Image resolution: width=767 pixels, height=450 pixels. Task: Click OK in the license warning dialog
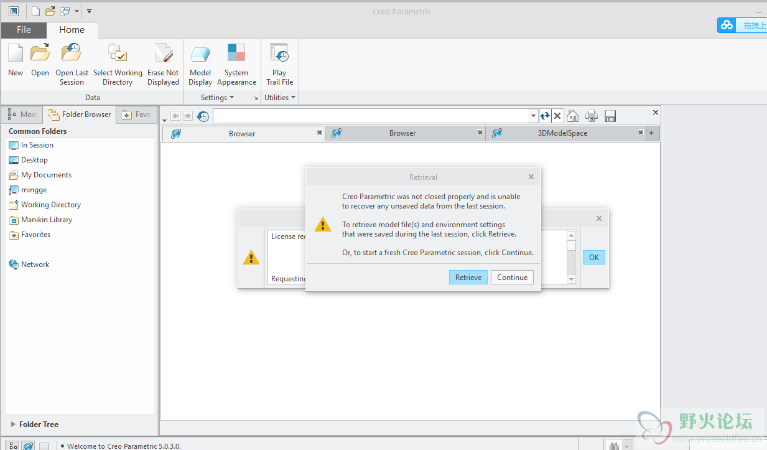594,258
